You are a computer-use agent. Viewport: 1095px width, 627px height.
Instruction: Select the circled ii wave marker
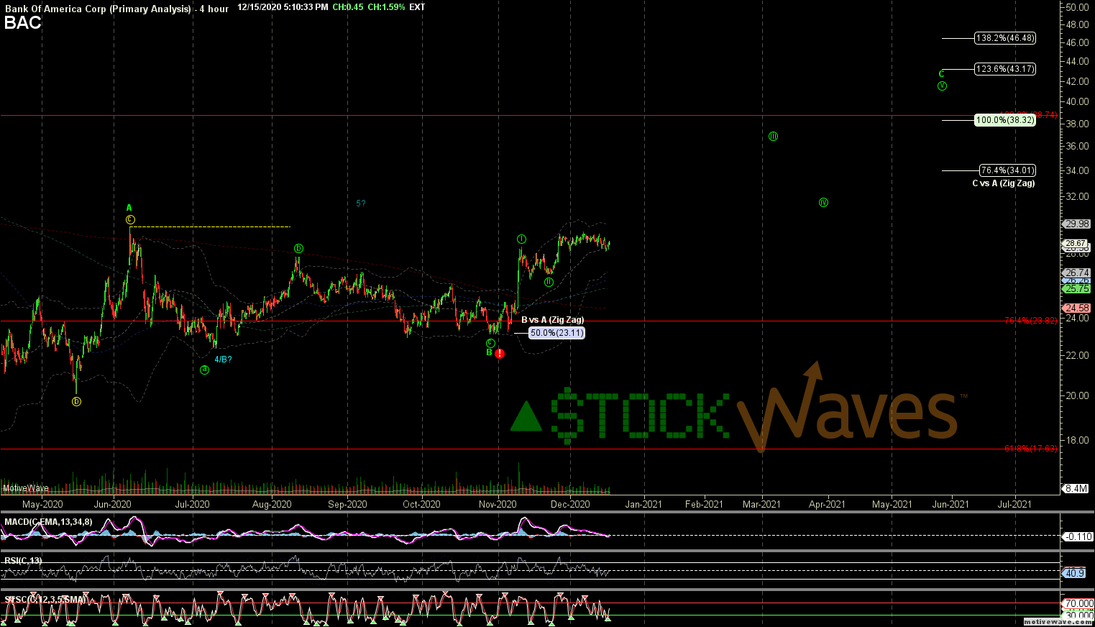pos(549,282)
